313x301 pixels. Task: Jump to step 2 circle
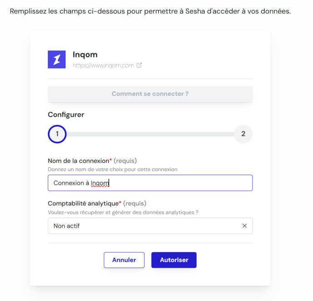(x=243, y=134)
